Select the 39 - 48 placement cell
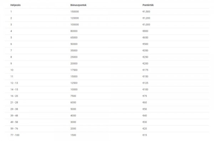 (x=14, y=116)
